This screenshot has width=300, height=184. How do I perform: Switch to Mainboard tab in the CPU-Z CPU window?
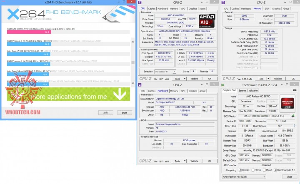point(162,9)
